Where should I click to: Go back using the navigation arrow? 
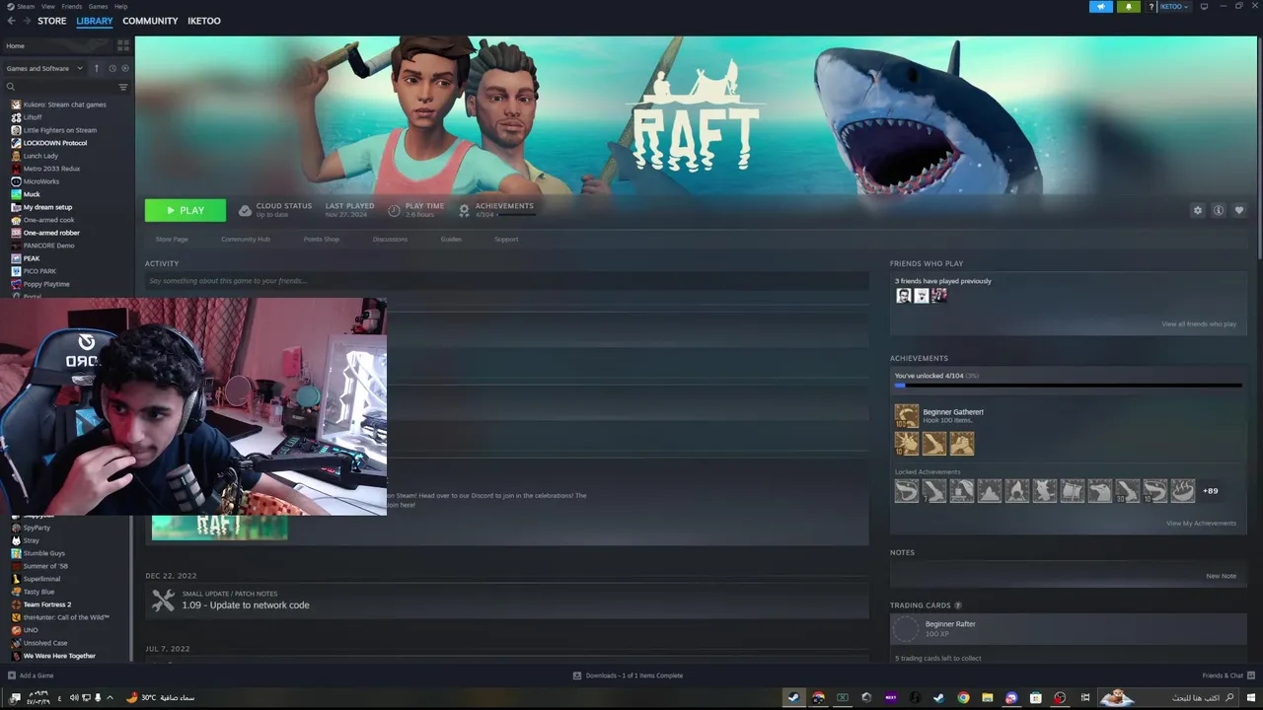coord(11,21)
